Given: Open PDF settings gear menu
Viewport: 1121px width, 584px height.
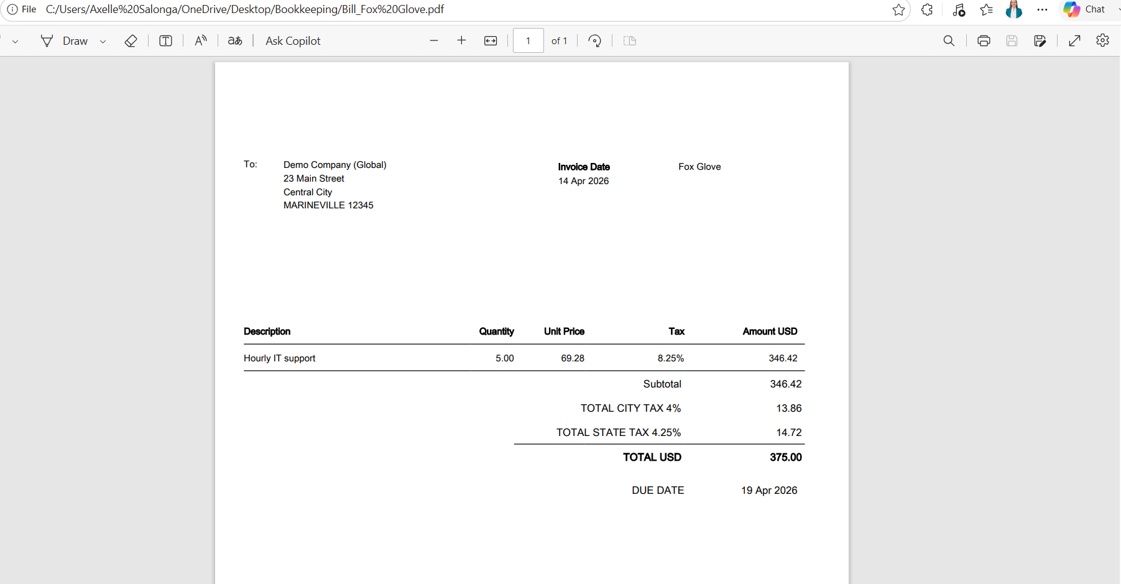Looking at the screenshot, I should (1102, 40).
